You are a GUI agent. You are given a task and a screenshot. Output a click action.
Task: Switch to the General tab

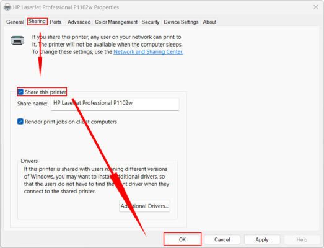click(x=15, y=22)
